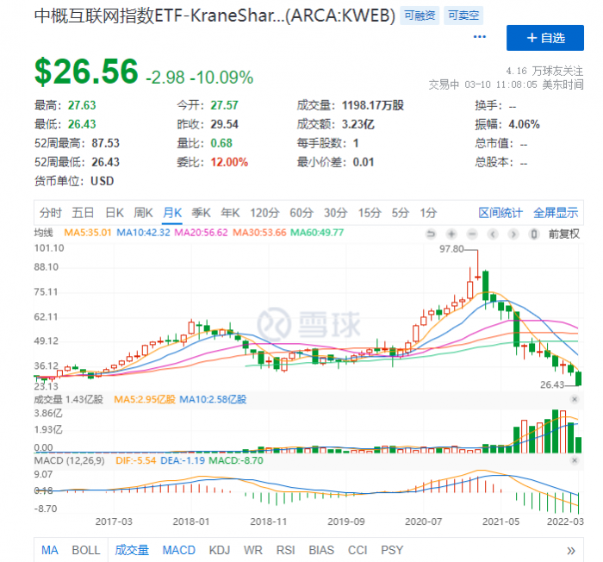The height and width of the screenshot is (562, 603).
Task: Toggle the CCI indicator
Action: click(x=357, y=550)
